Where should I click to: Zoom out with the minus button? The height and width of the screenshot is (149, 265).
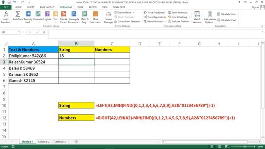click(232, 147)
